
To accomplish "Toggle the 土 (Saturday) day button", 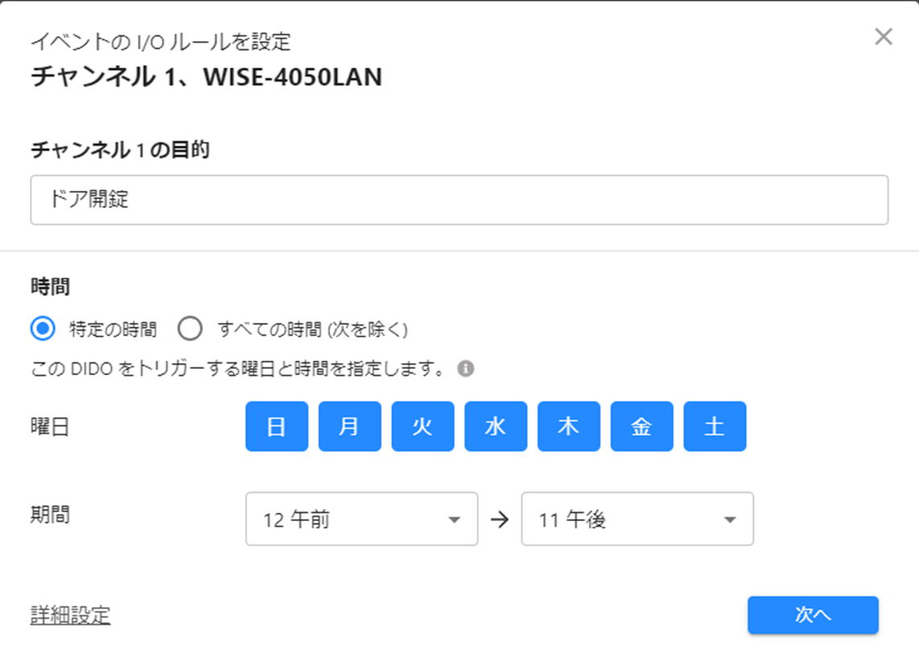I will coord(715,427).
